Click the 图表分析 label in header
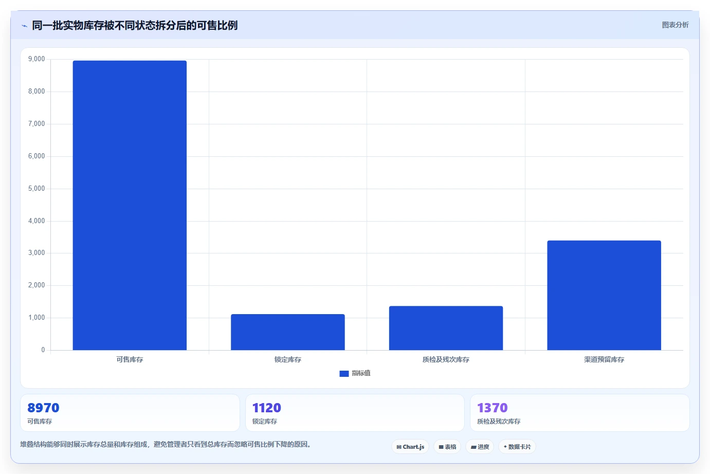 coord(675,25)
